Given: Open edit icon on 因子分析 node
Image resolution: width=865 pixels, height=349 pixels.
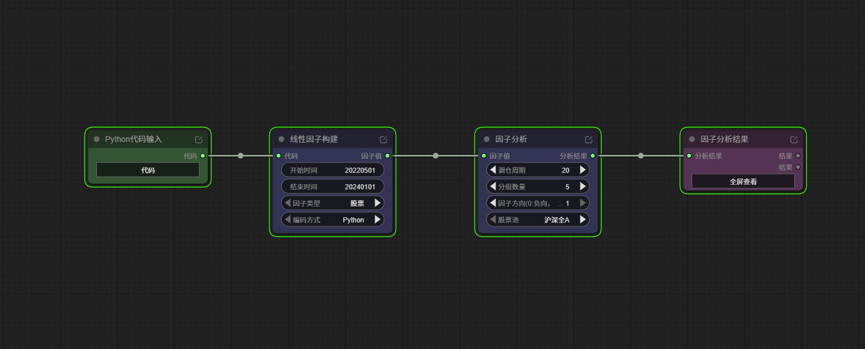Looking at the screenshot, I should (588, 140).
